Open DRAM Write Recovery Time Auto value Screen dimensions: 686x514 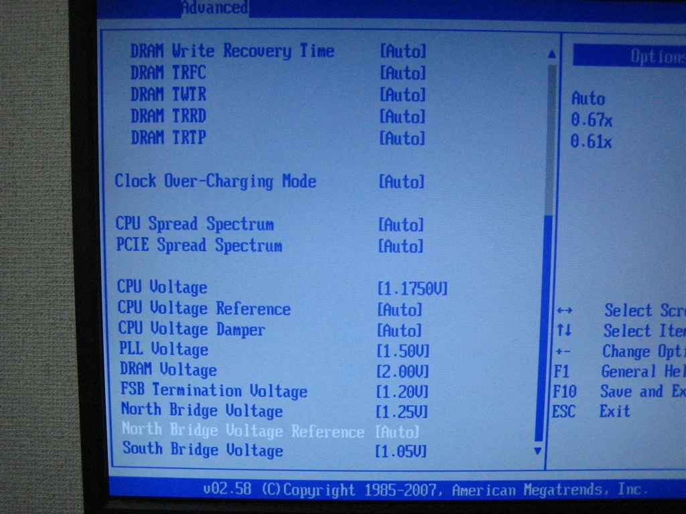(403, 51)
